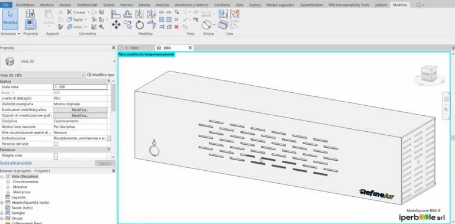Image resolution: width=455 pixels, height=224 pixels.
Task: Select the Split Element tool
Action: (x=162, y=12)
